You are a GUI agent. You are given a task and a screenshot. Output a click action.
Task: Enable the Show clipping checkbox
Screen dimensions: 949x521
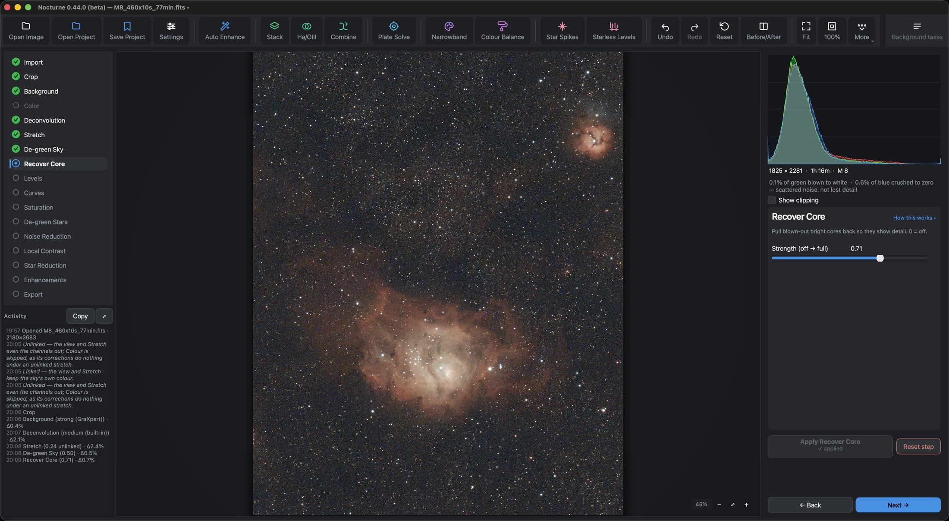pyautogui.click(x=772, y=200)
